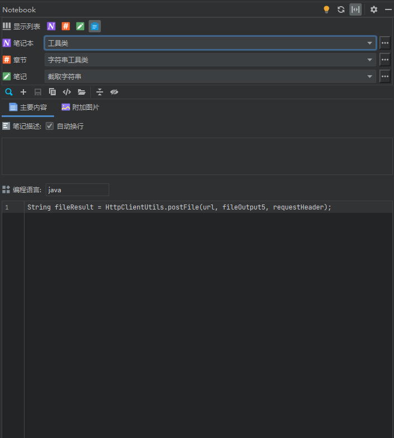Open Notebook settings gear
394x438 pixels.
[373, 9]
